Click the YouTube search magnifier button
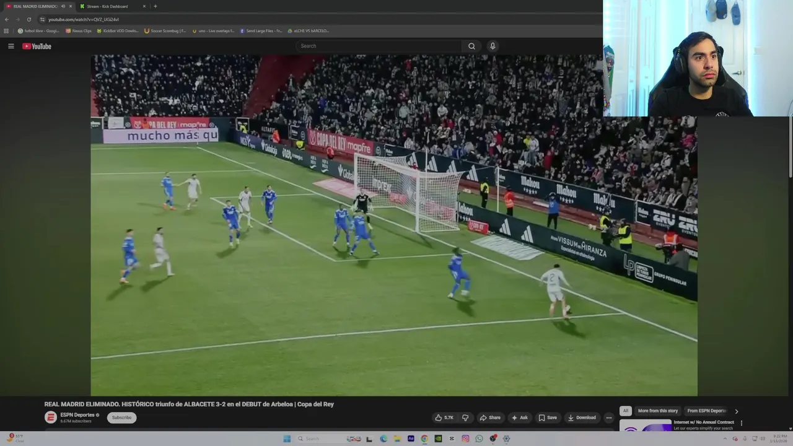 click(x=471, y=46)
